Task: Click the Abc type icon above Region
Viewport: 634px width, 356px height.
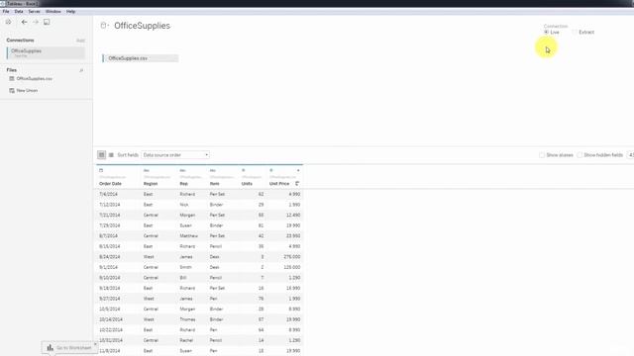Action: click(x=147, y=170)
